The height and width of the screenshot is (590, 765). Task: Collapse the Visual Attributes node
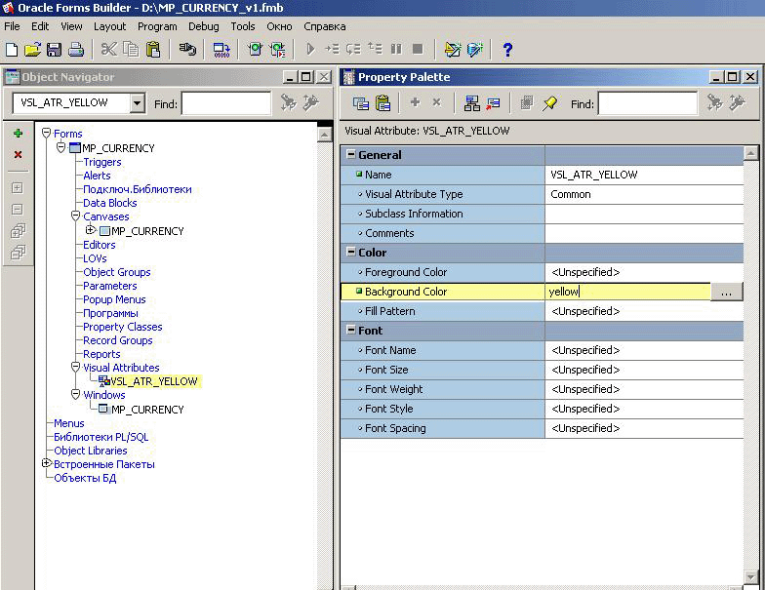click(75, 367)
